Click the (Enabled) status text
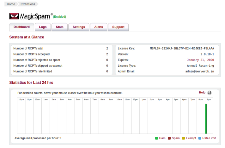The image size is (225, 148). pos(59,17)
